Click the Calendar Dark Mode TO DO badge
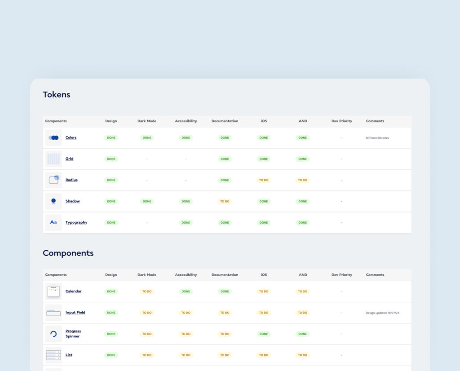Image resolution: width=460 pixels, height=371 pixels. (147, 291)
